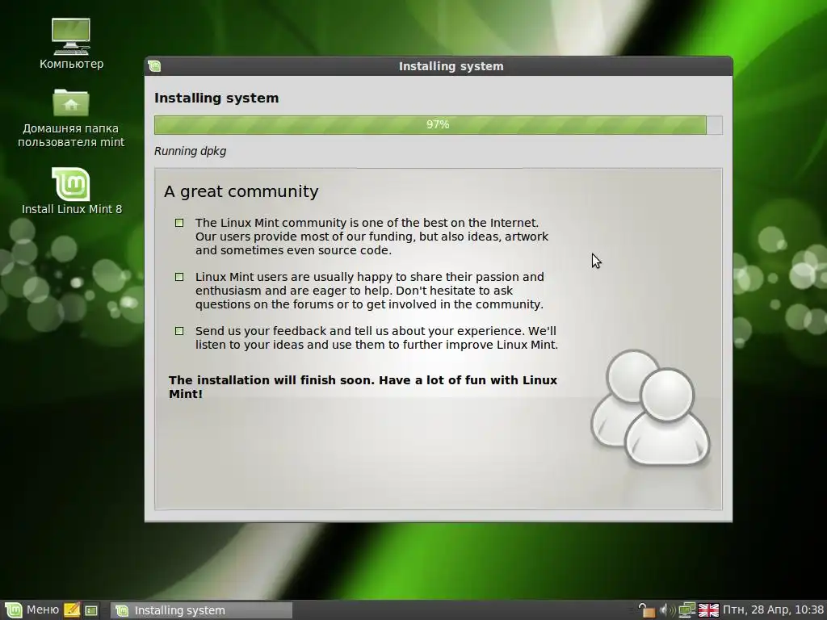Click the bullet box beside 'Send us your feedback'

(179, 331)
